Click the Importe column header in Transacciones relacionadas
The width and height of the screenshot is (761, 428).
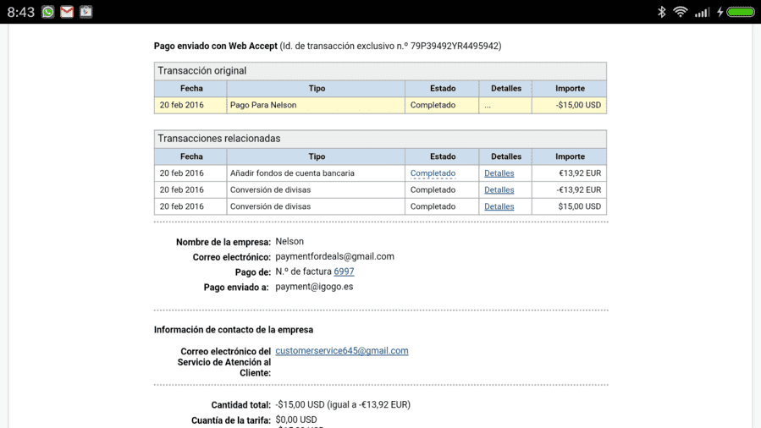(x=570, y=156)
